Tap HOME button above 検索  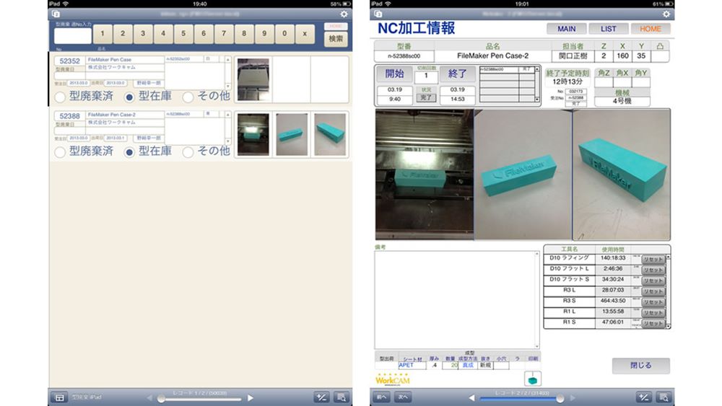tap(336, 26)
